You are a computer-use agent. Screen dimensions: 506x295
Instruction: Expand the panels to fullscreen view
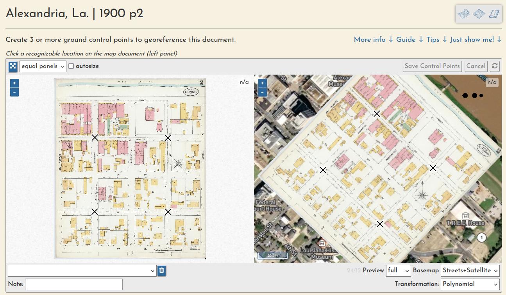(13, 66)
